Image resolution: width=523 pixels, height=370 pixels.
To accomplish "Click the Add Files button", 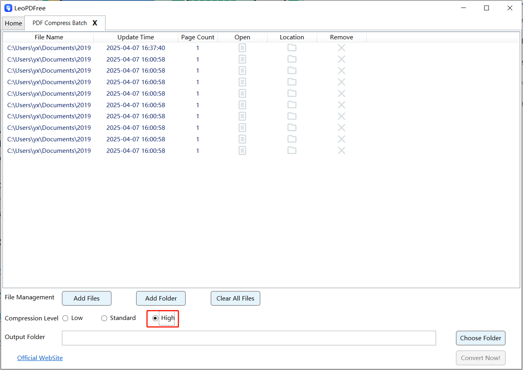I will [87, 299].
